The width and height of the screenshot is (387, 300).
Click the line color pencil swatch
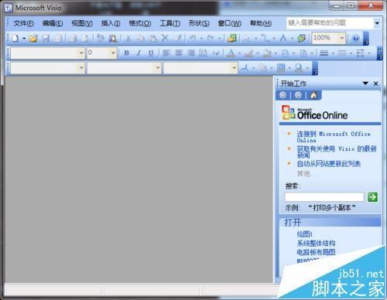tap(248, 53)
